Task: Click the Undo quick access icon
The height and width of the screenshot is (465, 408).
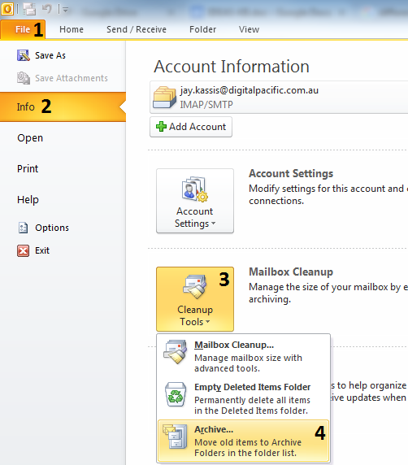Action: (46, 9)
